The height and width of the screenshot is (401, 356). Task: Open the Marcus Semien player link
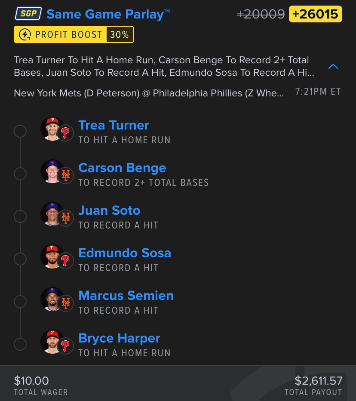tap(126, 296)
